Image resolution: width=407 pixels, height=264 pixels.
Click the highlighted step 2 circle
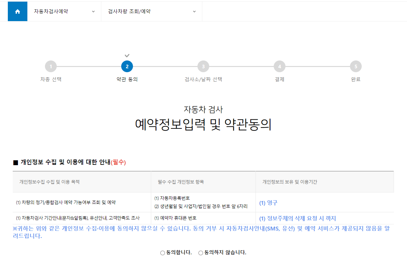127,66
